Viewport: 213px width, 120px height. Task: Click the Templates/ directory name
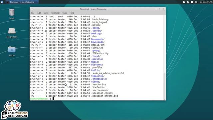(98, 76)
